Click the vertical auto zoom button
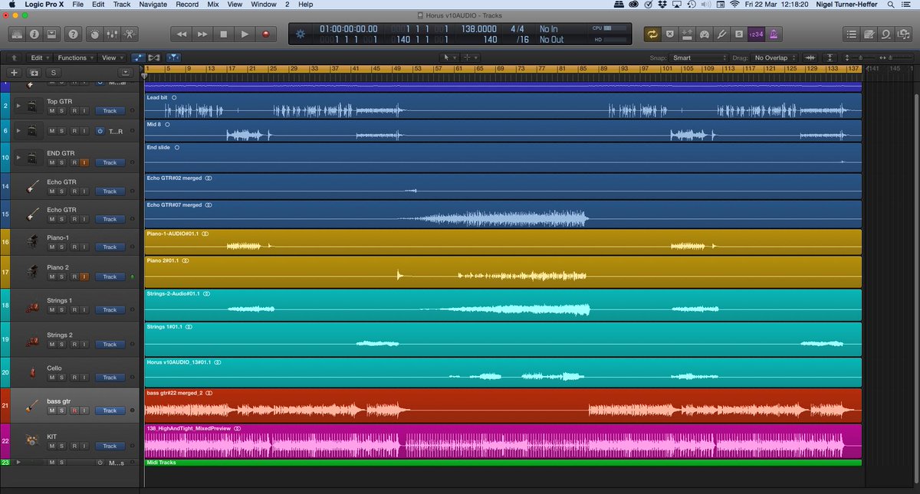 point(830,57)
